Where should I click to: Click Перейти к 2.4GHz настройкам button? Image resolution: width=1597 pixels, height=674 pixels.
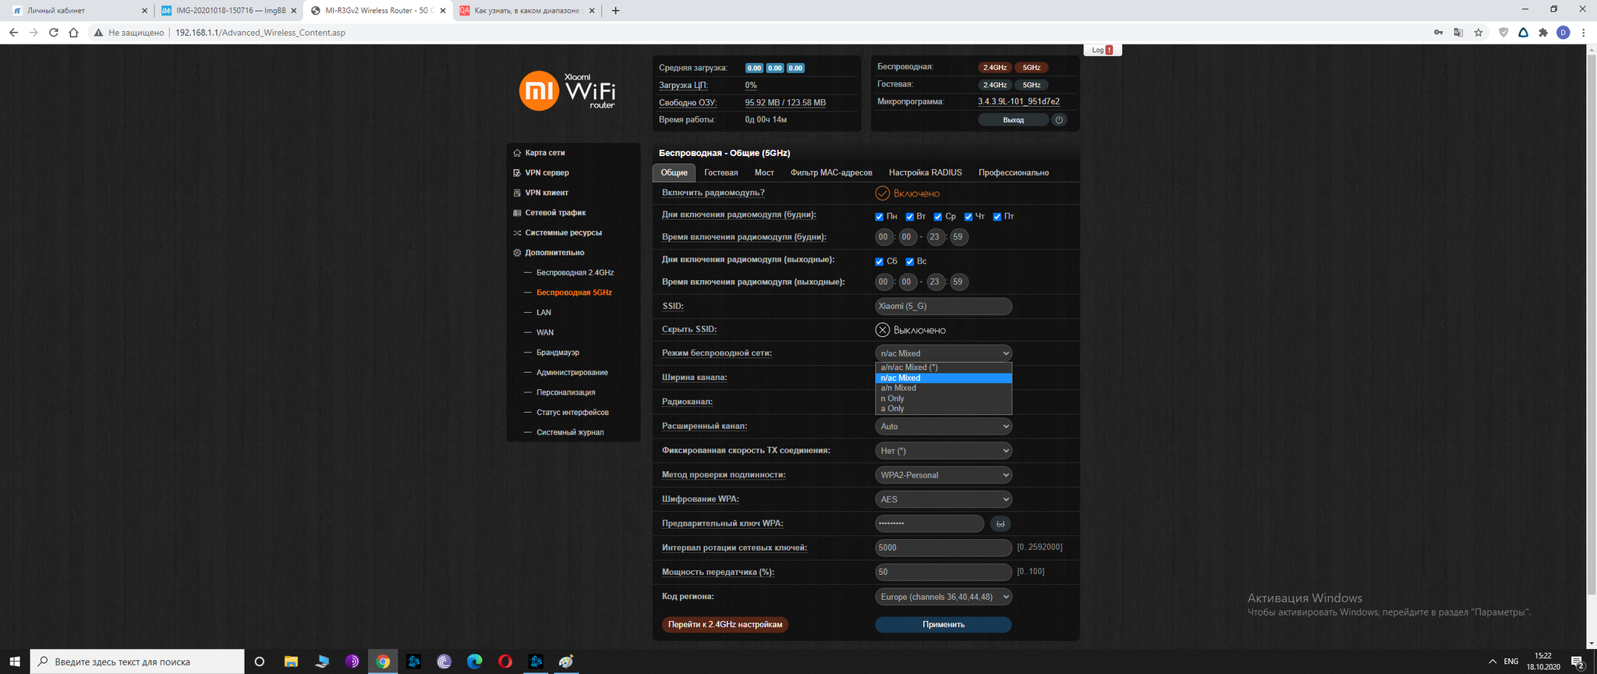[x=725, y=624]
